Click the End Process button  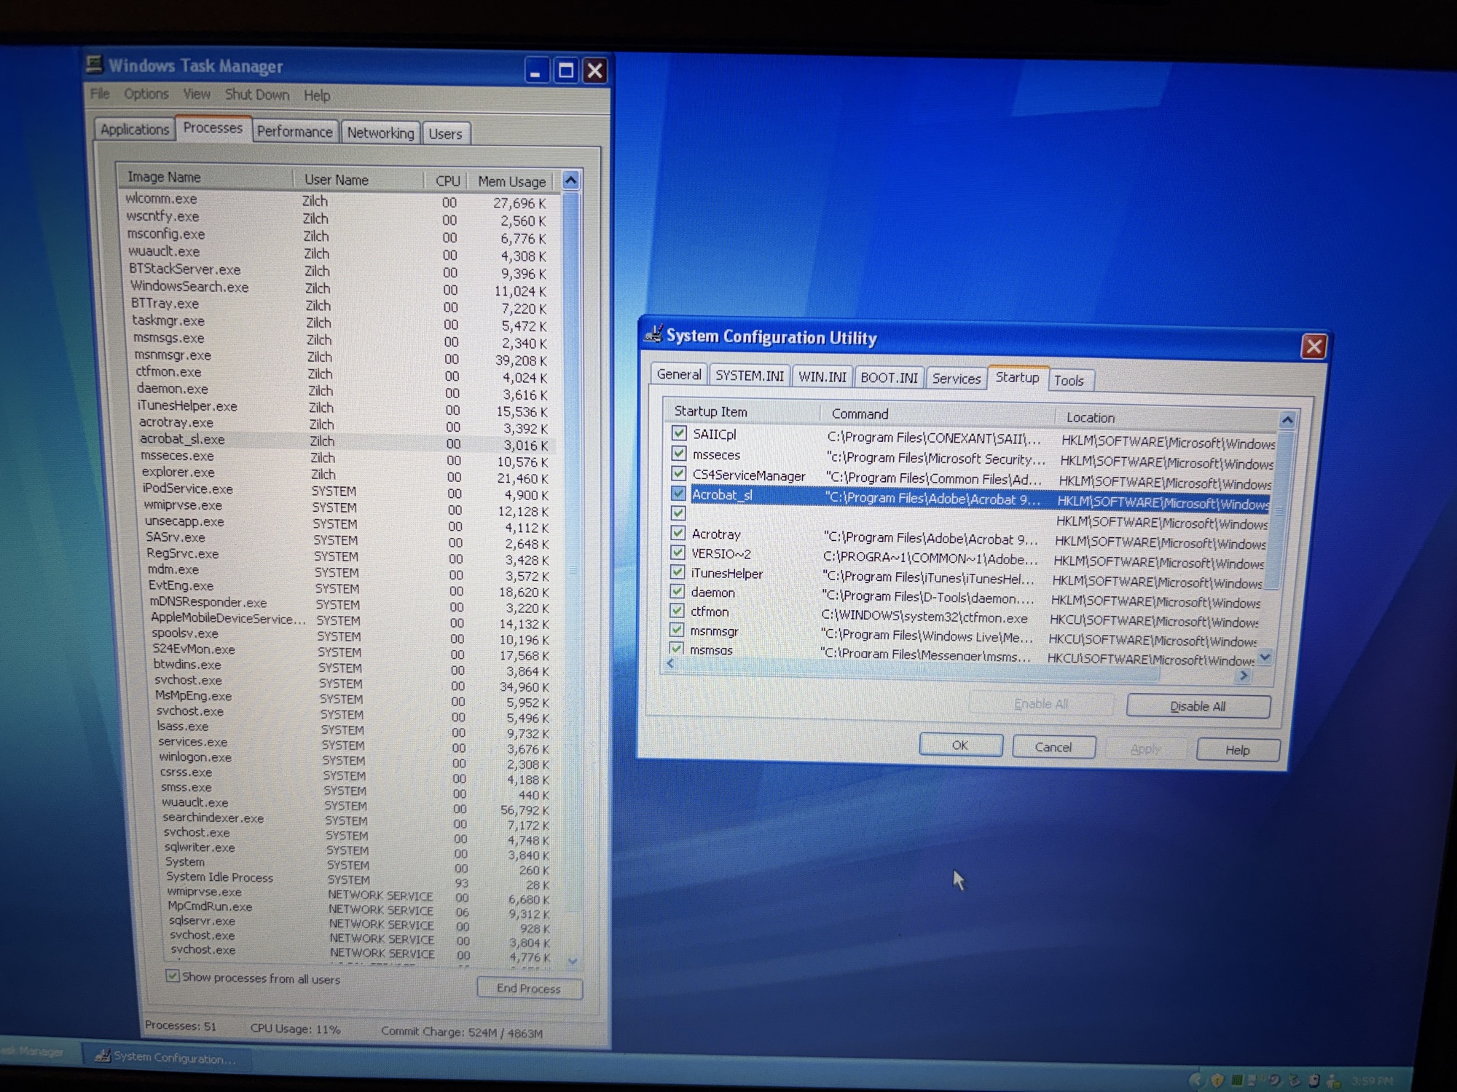click(528, 988)
